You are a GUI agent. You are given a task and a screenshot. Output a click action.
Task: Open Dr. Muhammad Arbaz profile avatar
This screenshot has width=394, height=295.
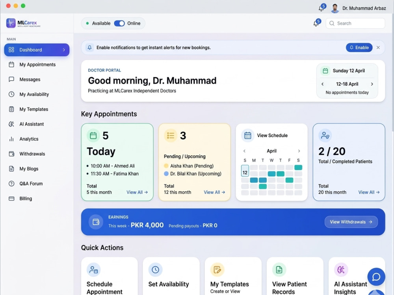click(x=335, y=8)
